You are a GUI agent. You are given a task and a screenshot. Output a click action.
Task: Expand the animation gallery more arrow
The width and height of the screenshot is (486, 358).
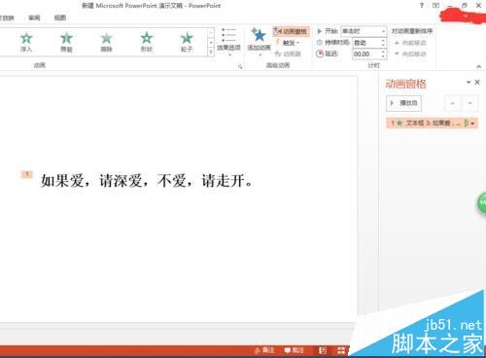coord(211,52)
